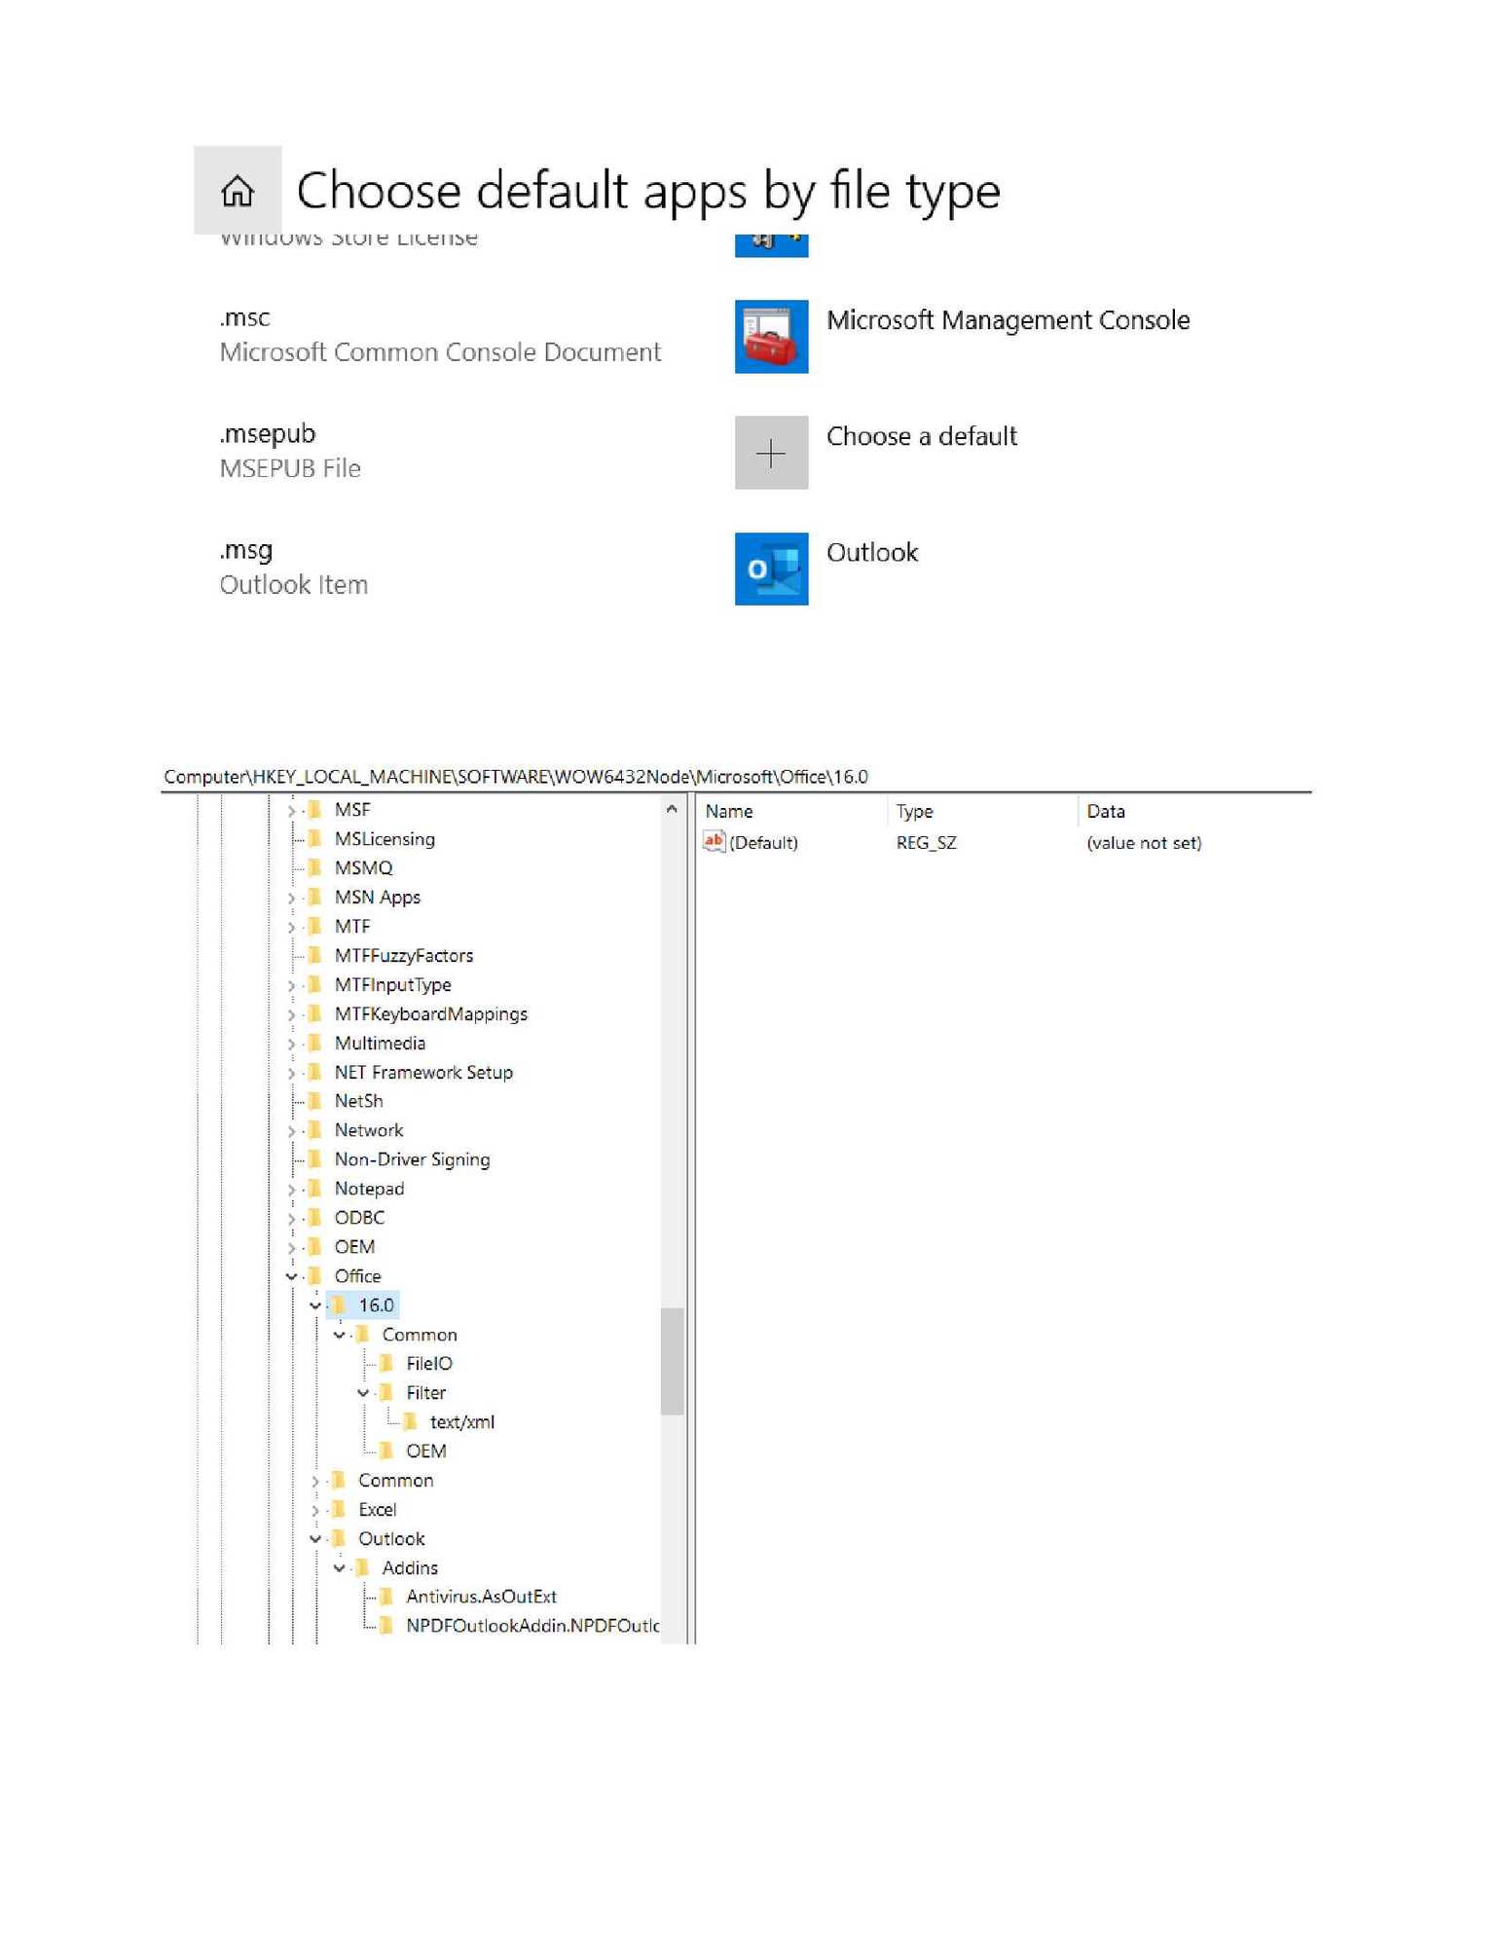Choose a default for .msepub

(x=921, y=436)
